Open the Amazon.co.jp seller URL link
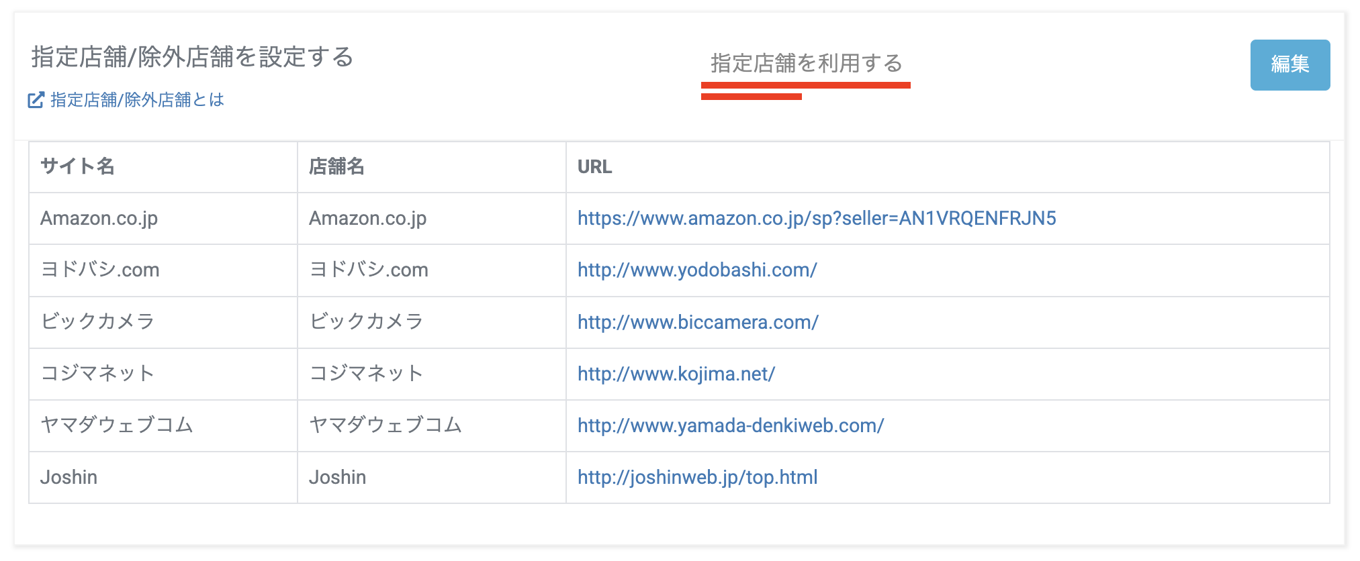The height and width of the screenshot is (561, 1360). pyautogui.click(x=816, y=218)
